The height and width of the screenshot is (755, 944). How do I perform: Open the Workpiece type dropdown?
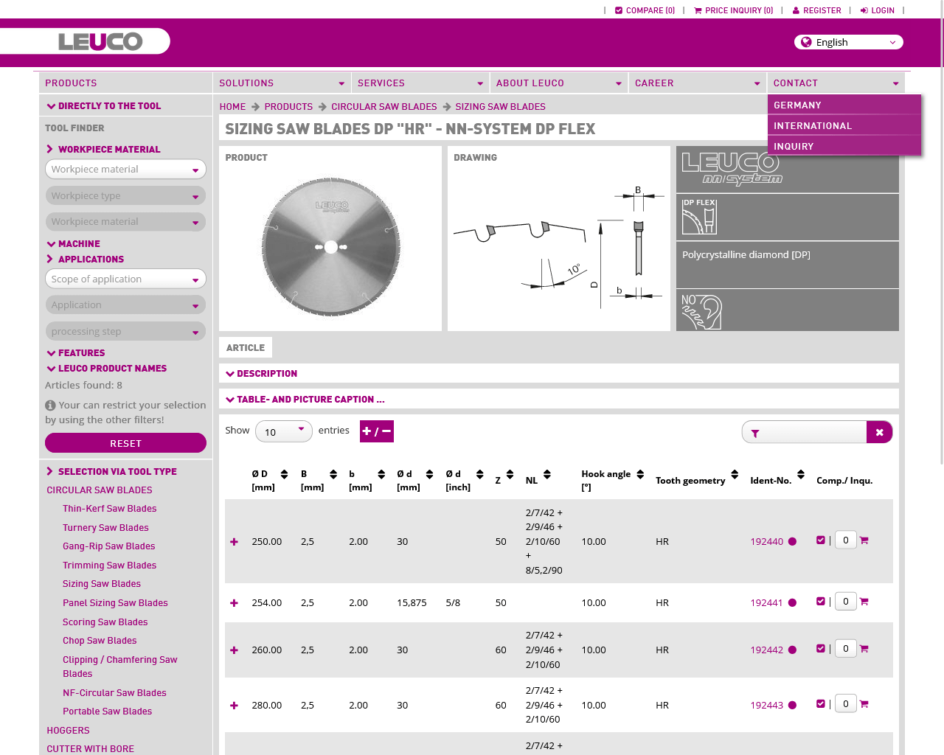[125, 196]
